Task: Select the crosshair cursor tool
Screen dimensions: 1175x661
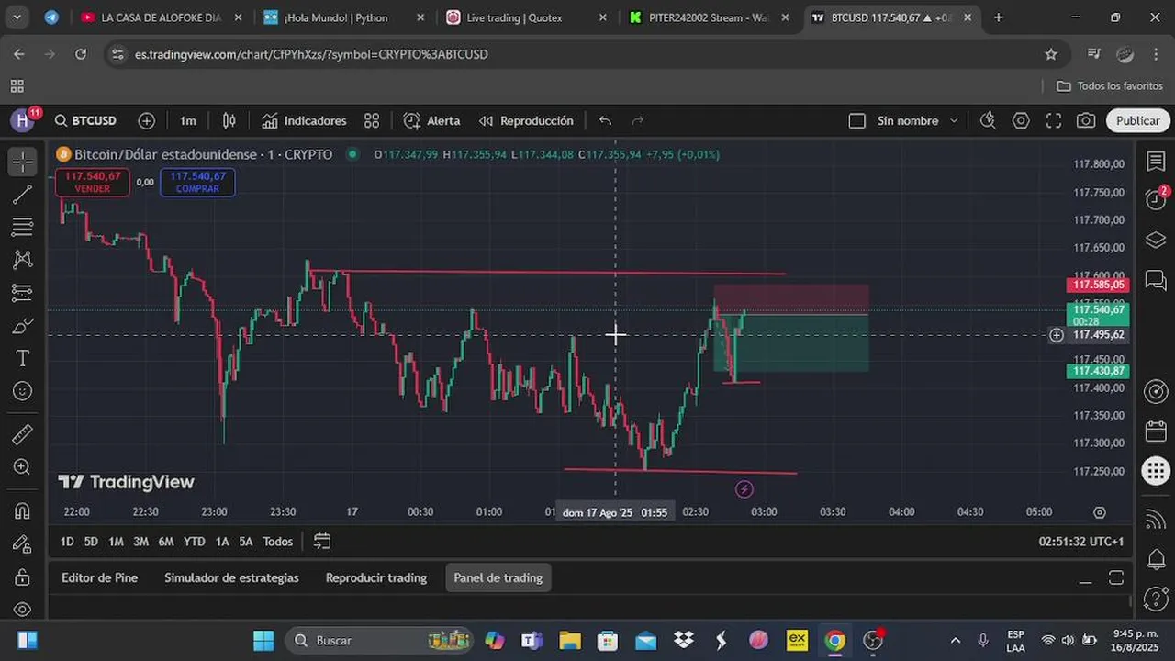Action: pyautogui.click(x=23, y=162)
